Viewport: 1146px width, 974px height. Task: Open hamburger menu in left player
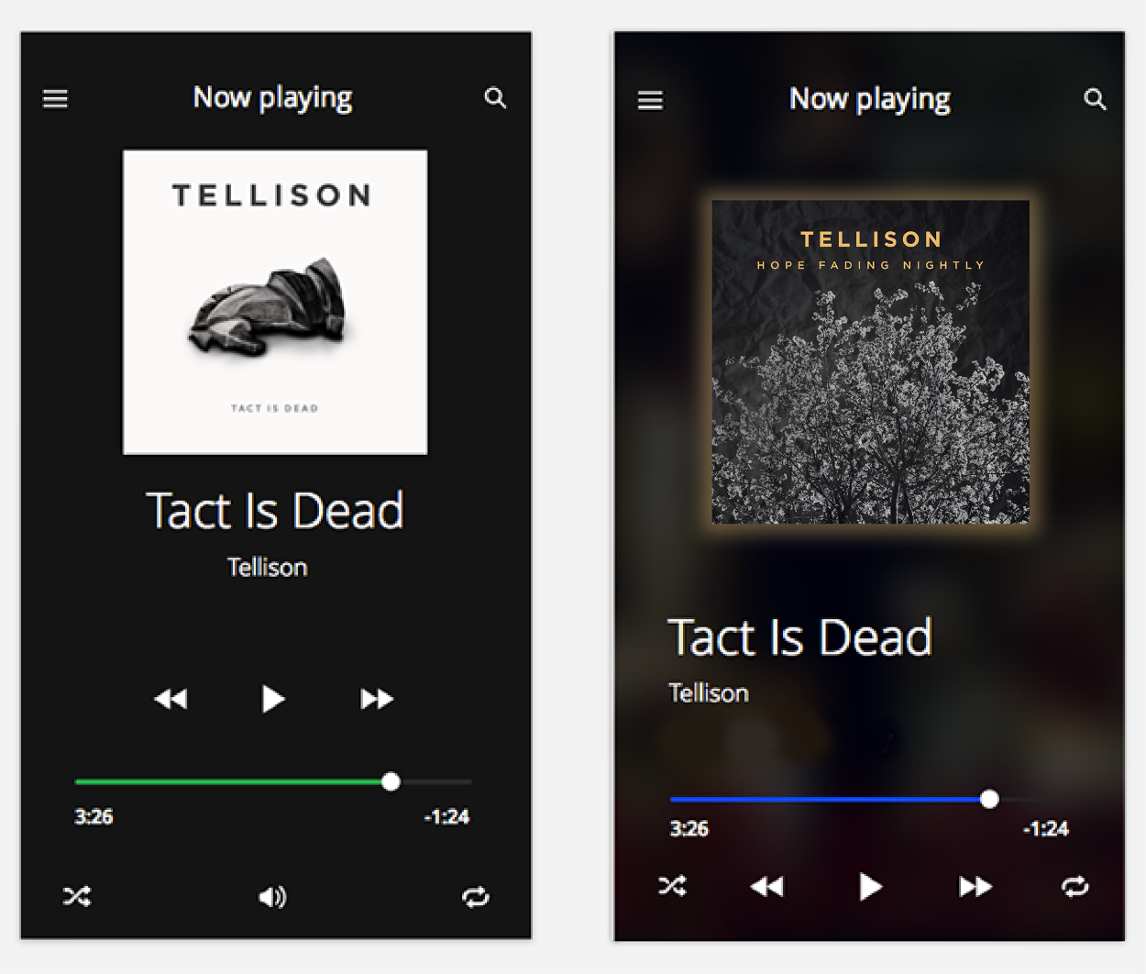pyautogui.click(x=55, y=99)
